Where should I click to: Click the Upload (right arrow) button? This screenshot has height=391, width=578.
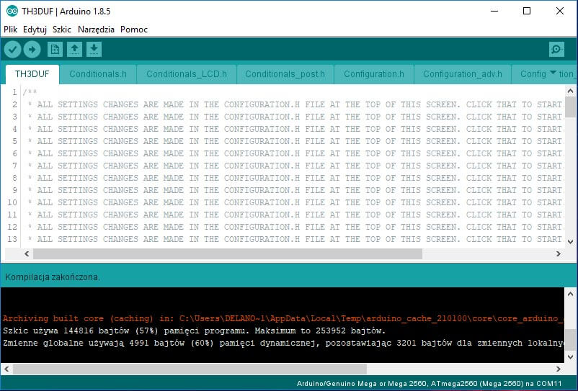(x=32, y=50)
